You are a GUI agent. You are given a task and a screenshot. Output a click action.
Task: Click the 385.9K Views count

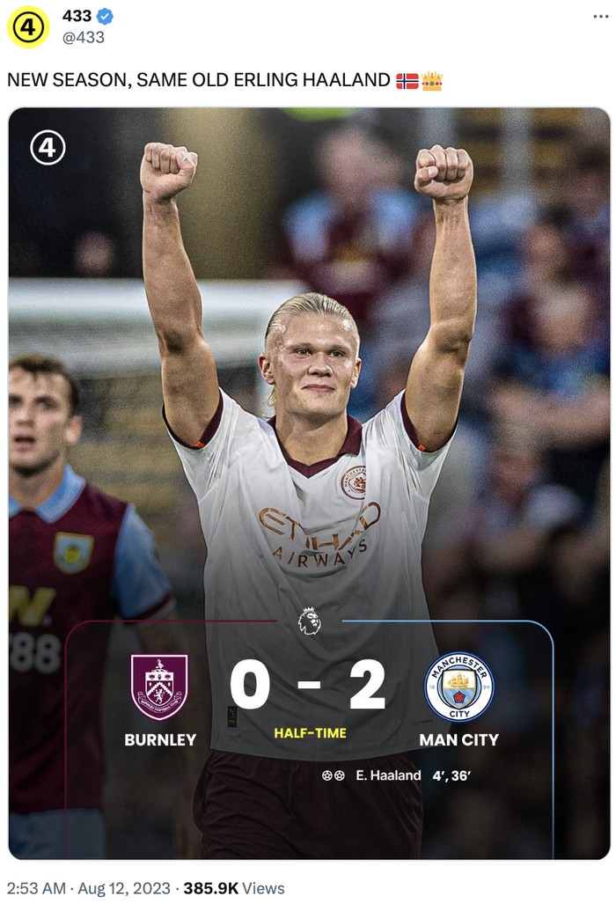[234, 888]
